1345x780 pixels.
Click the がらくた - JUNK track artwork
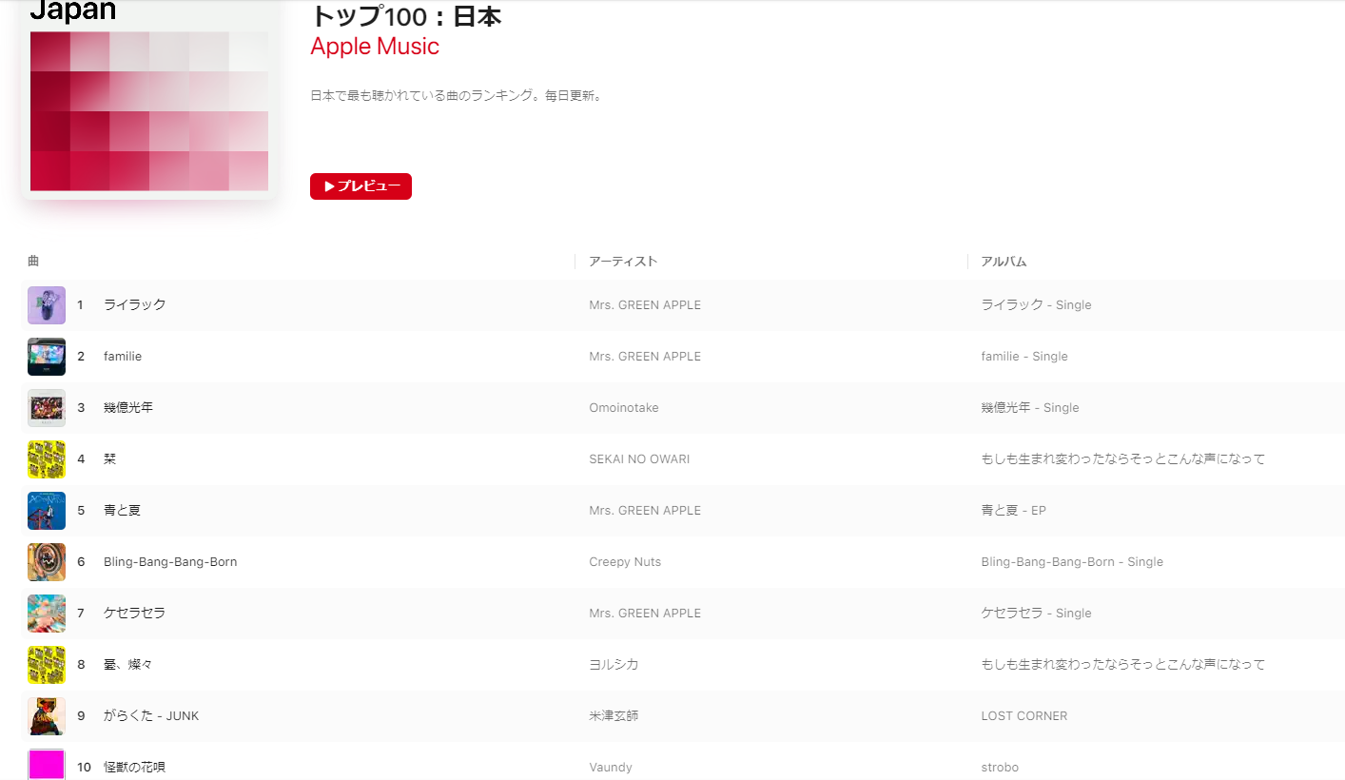[47, 716]
